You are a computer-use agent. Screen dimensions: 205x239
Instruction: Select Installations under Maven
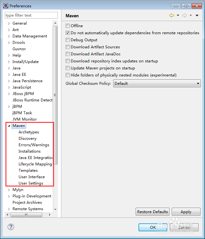coord(29,151)
